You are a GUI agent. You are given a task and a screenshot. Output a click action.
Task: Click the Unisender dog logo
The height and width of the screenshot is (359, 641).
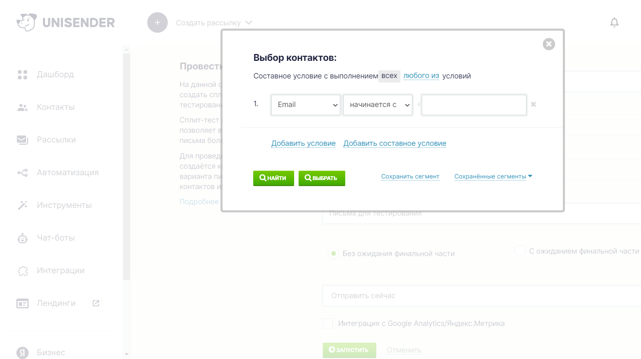pyautogui.click(x=27, y=22)
